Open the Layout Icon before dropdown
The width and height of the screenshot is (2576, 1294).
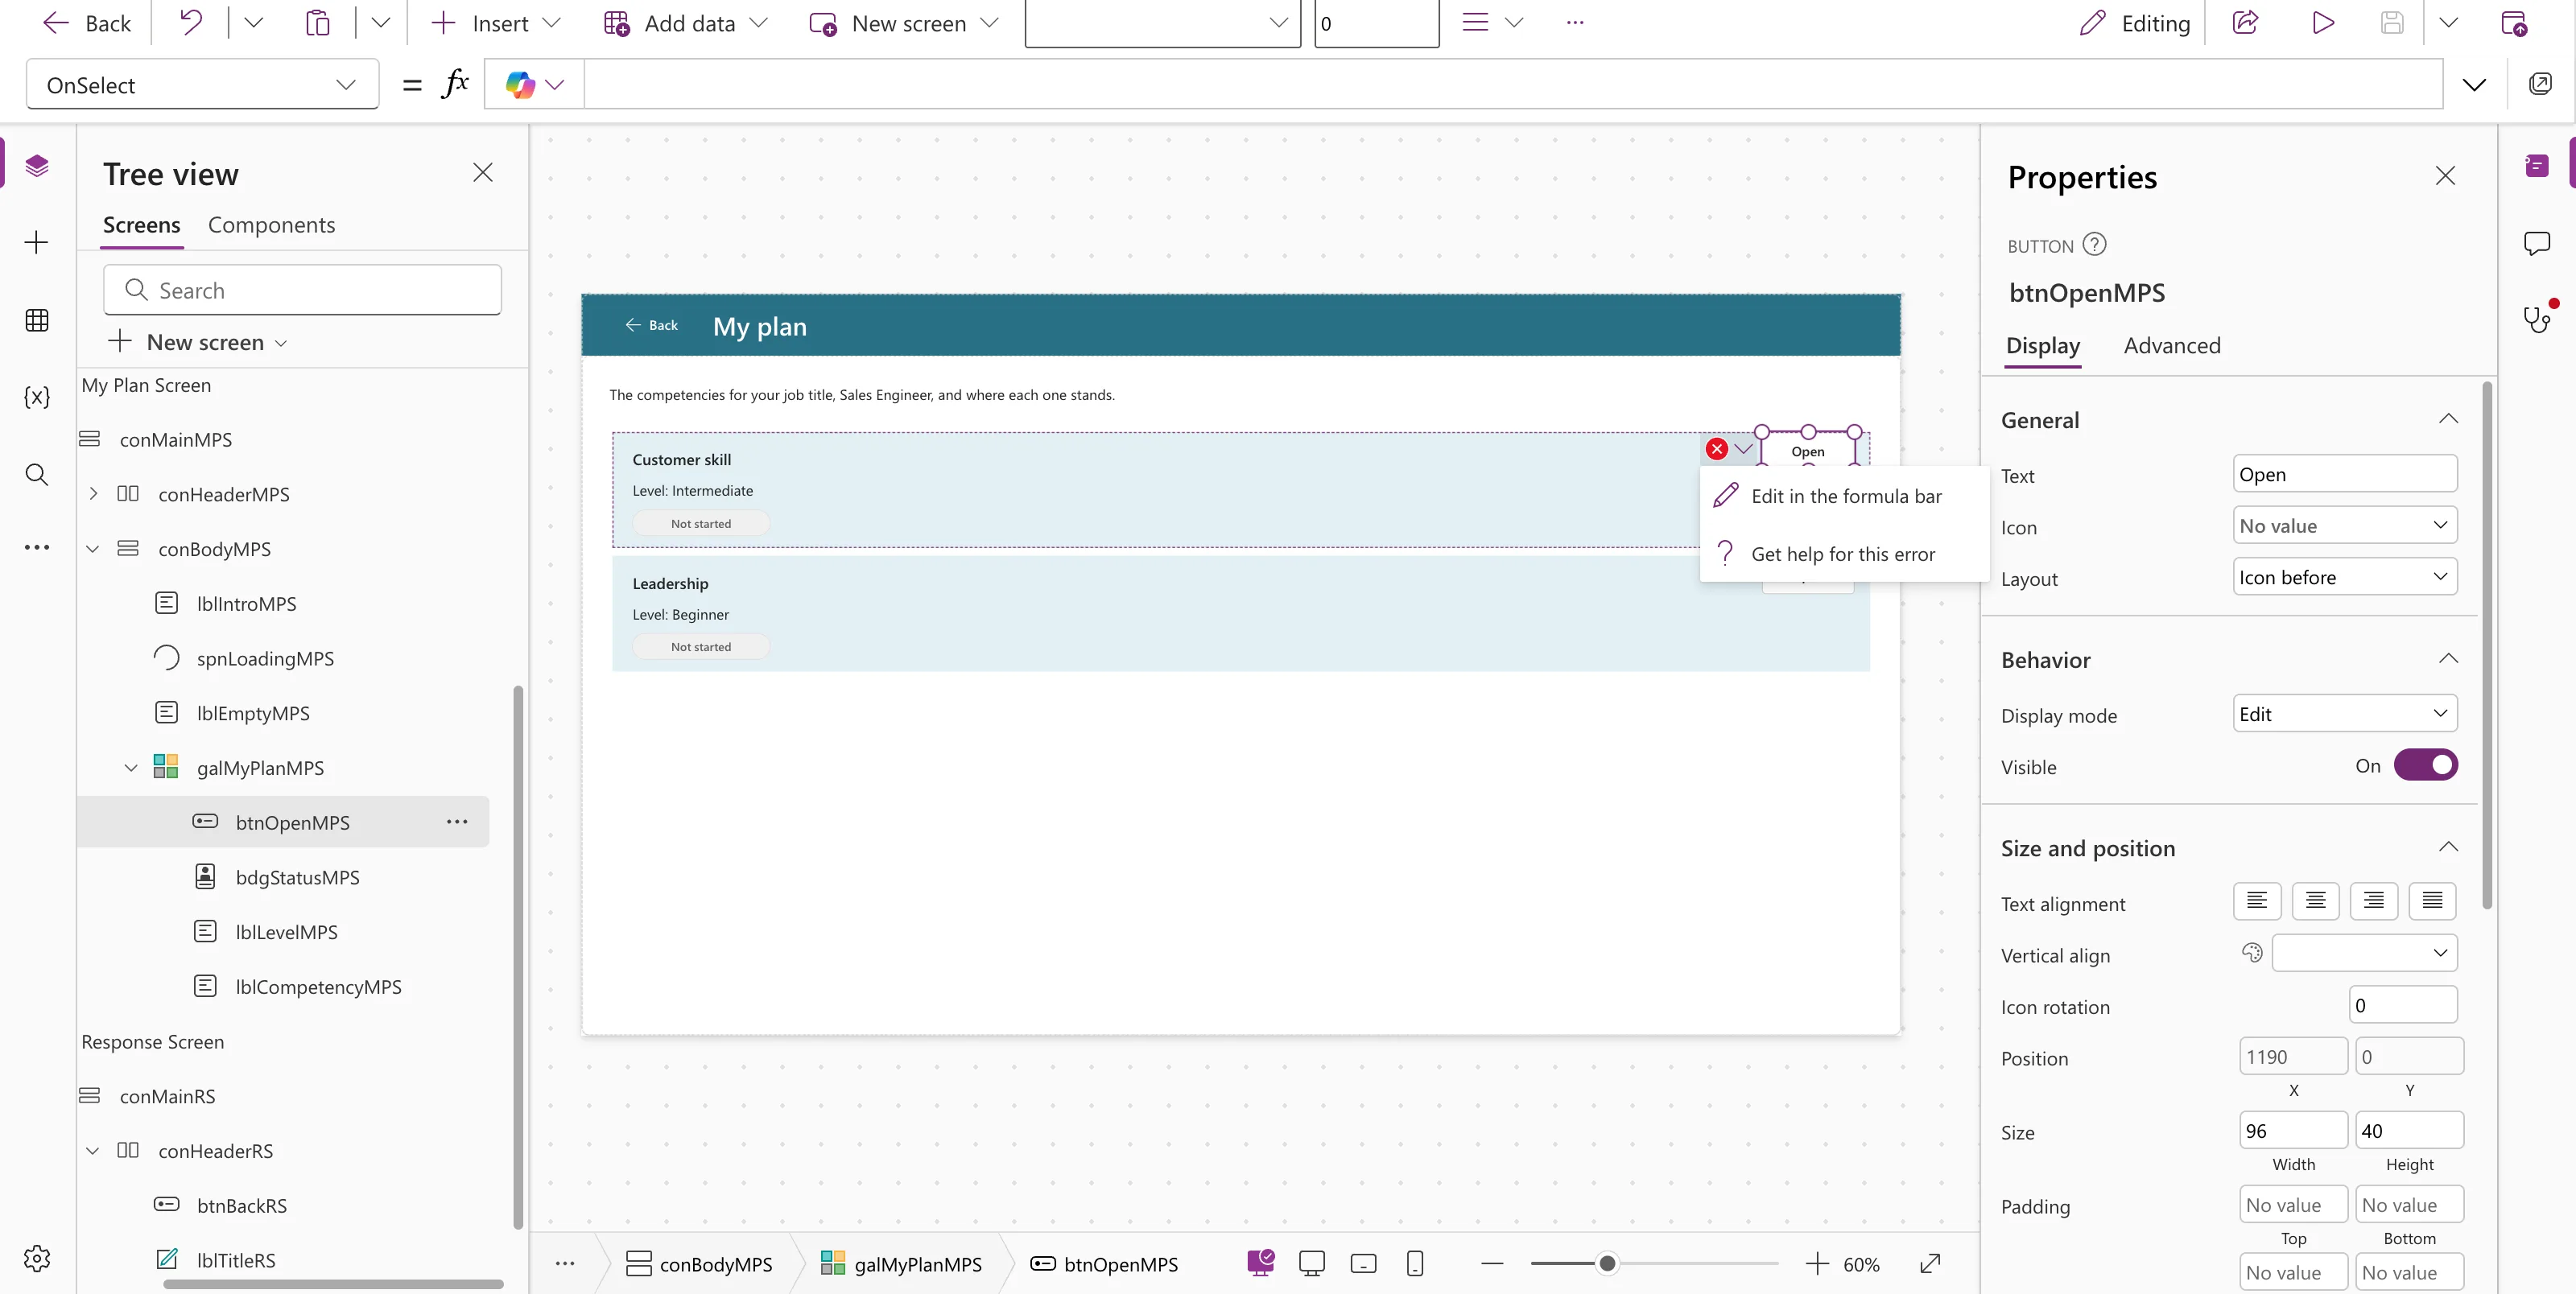[2344, 576]
